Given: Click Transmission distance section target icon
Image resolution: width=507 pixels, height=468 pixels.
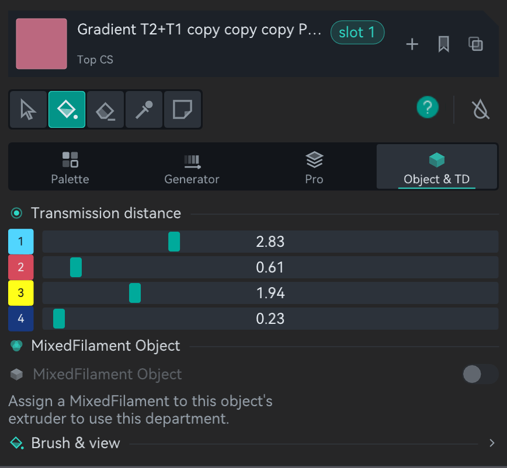Looking at the screenshot, I should coord(16,213).
